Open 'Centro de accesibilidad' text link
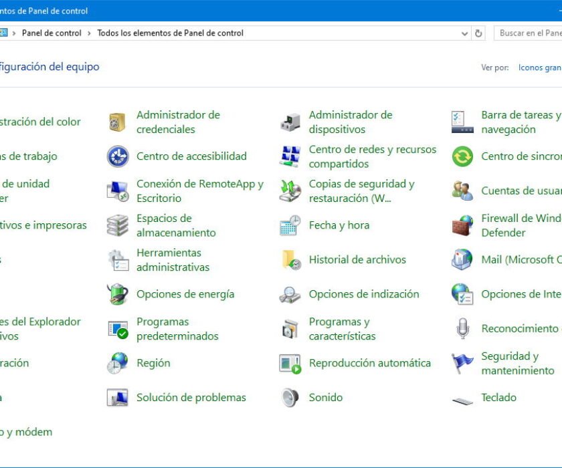Screen dimensions: 562x468 [x=192, y=156]
